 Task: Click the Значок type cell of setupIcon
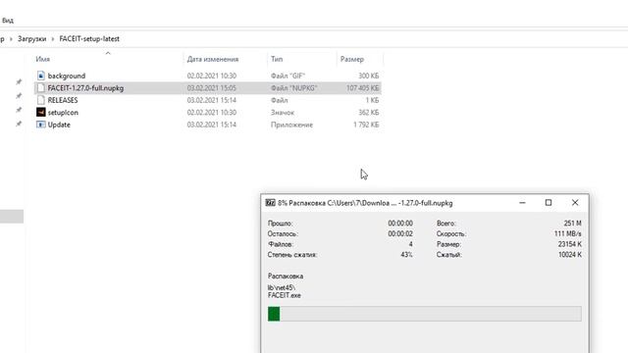tap(283, 113)
